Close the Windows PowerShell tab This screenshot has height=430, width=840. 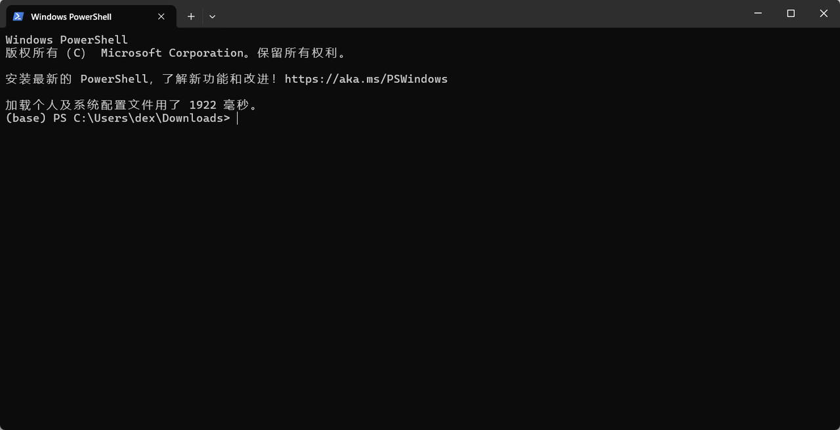[x=161, y=16]
